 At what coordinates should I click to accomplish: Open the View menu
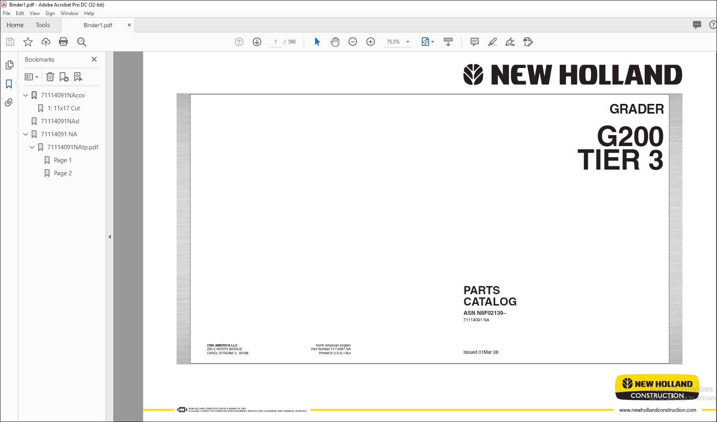(35, 13)
